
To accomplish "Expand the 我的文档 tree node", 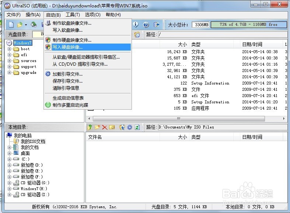I will pyautogui.click(x=9, y=147).
